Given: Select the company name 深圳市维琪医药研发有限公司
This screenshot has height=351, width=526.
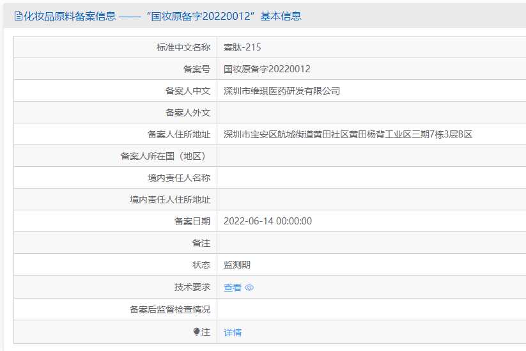Looking at the screenshot, I should tap(282, 91).
